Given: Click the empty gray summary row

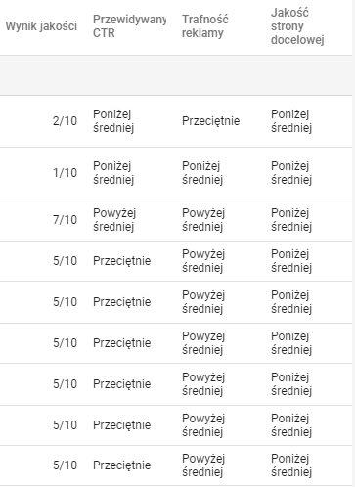Looking at the screenshot, I should pos(176,75).
